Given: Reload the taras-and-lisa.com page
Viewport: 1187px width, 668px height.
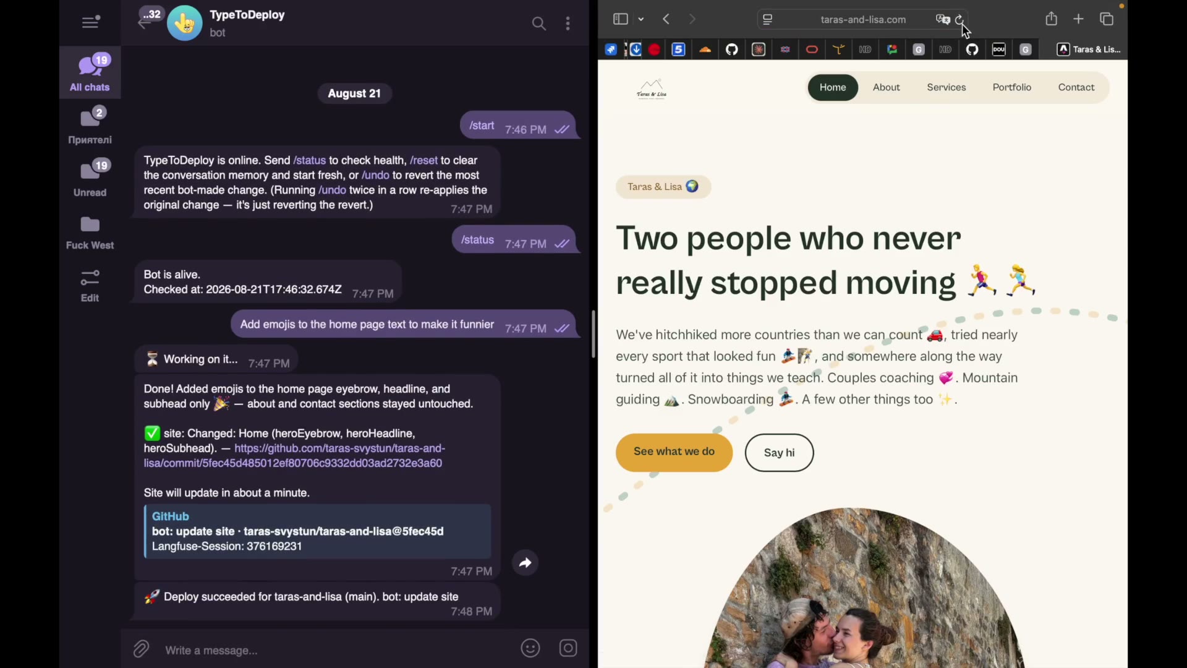Looking at the screenshot, I should (960, 20).
